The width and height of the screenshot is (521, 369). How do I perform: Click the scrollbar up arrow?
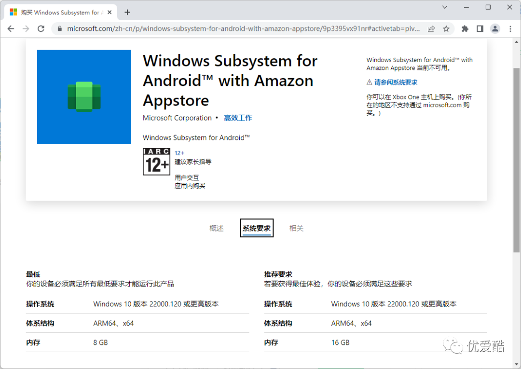(x=516, y=42)
